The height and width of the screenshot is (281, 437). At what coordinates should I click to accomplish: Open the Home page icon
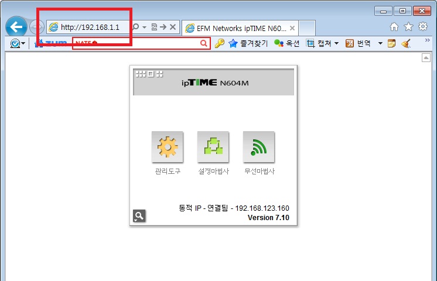[394, 27]
